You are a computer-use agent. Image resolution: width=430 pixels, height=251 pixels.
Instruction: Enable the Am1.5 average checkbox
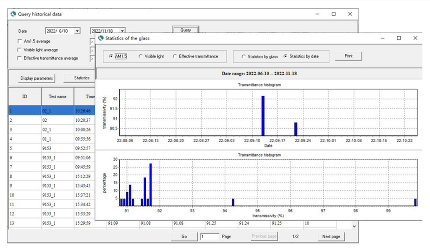[x=20, y=42]
